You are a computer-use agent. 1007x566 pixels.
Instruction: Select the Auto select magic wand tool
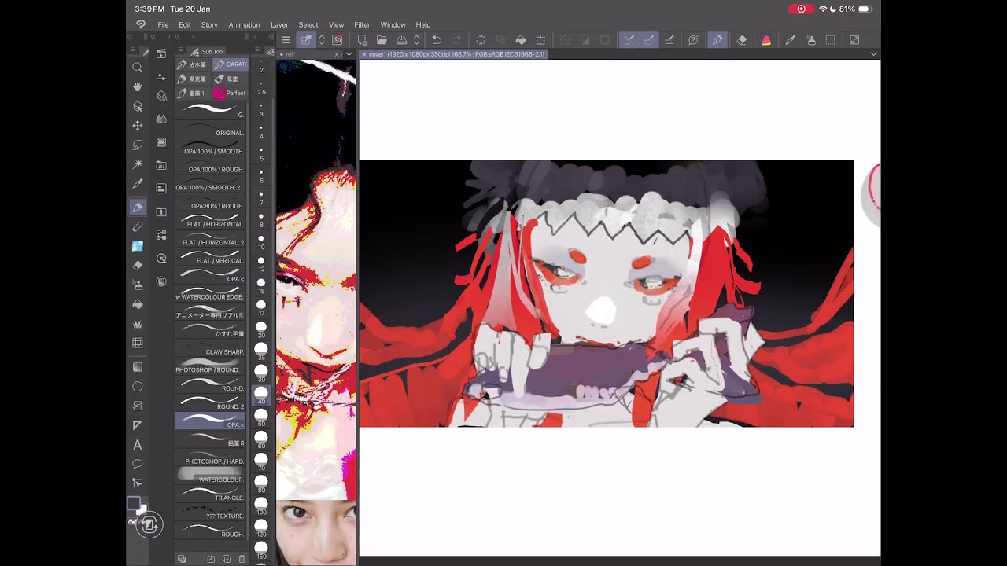click(137, 164)
